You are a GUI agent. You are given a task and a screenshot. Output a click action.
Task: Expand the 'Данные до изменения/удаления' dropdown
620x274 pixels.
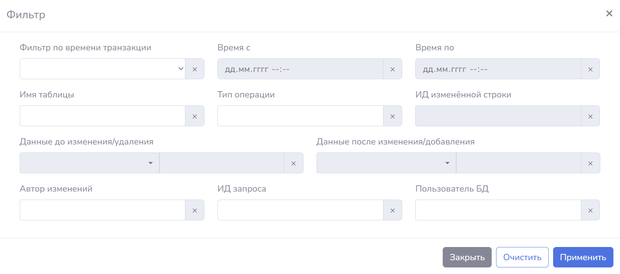[90, 163]
